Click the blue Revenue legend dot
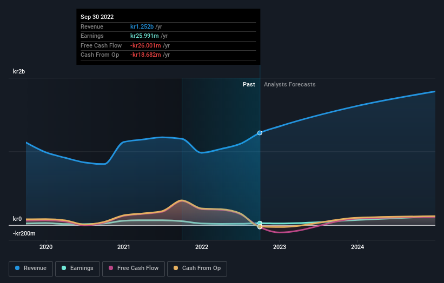The width and height of the screenshot is (444, 283). click(17, 268)
